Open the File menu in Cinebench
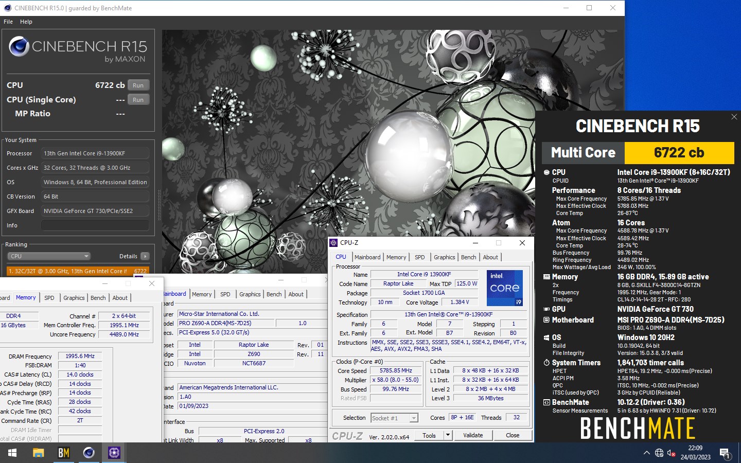 click(x=8, y=22)
